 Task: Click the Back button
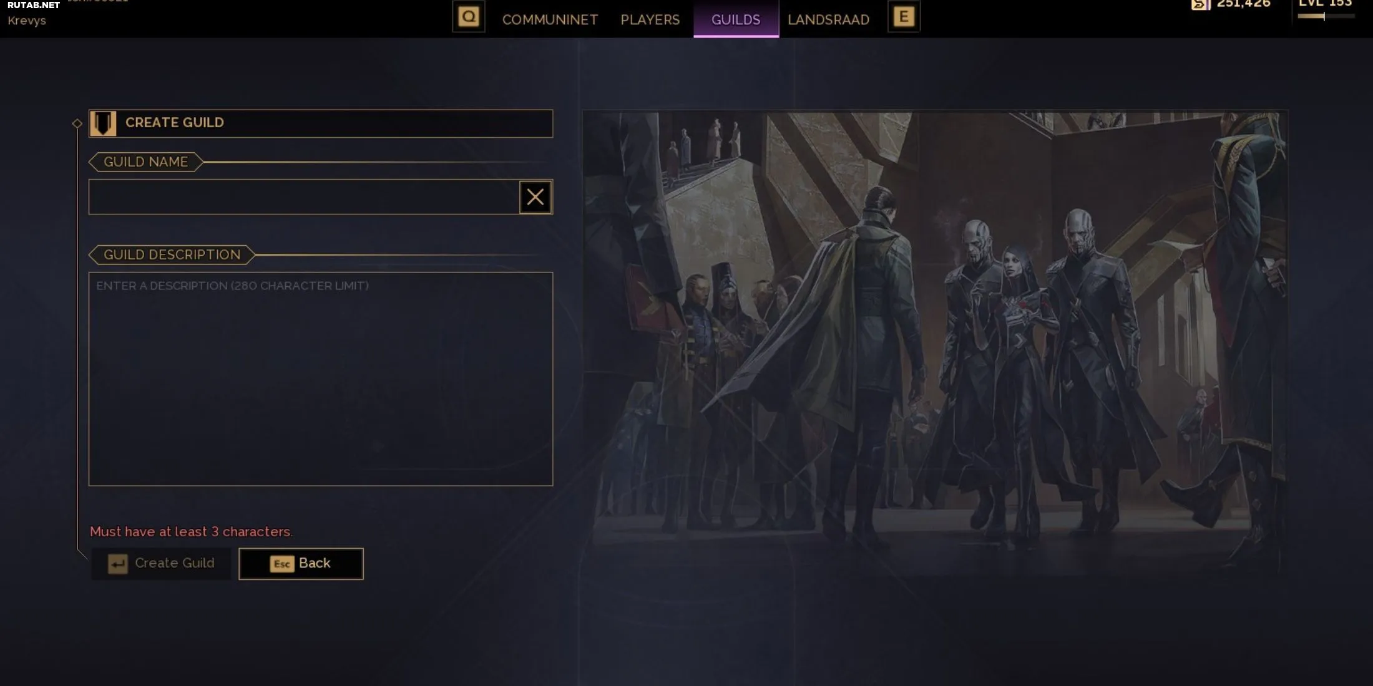(301, 564)
